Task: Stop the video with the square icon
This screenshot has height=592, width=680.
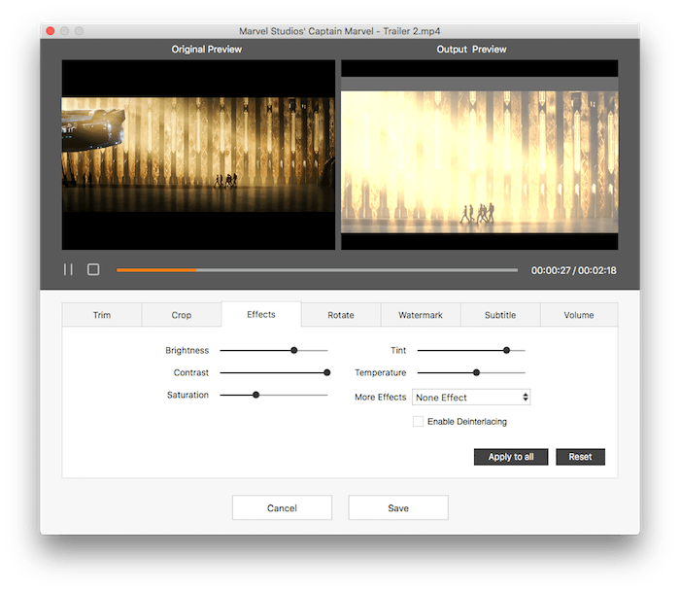Action: 93,269
